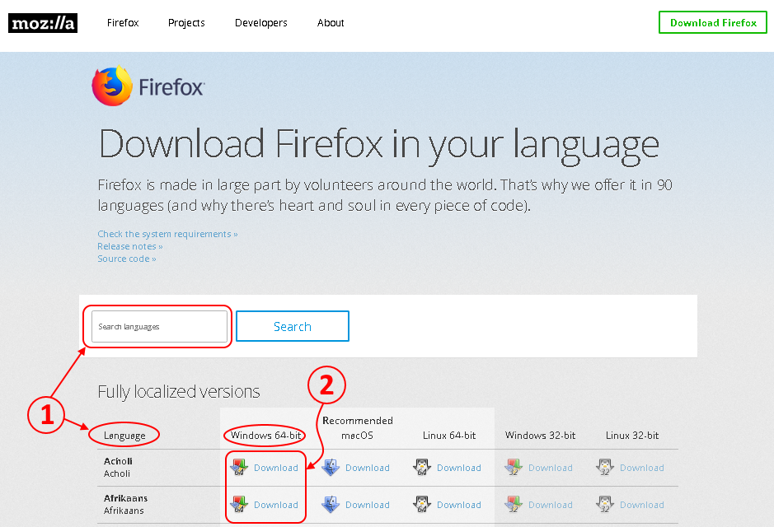Download Afrikaans Linux 64-bit version

coord(458,505)
